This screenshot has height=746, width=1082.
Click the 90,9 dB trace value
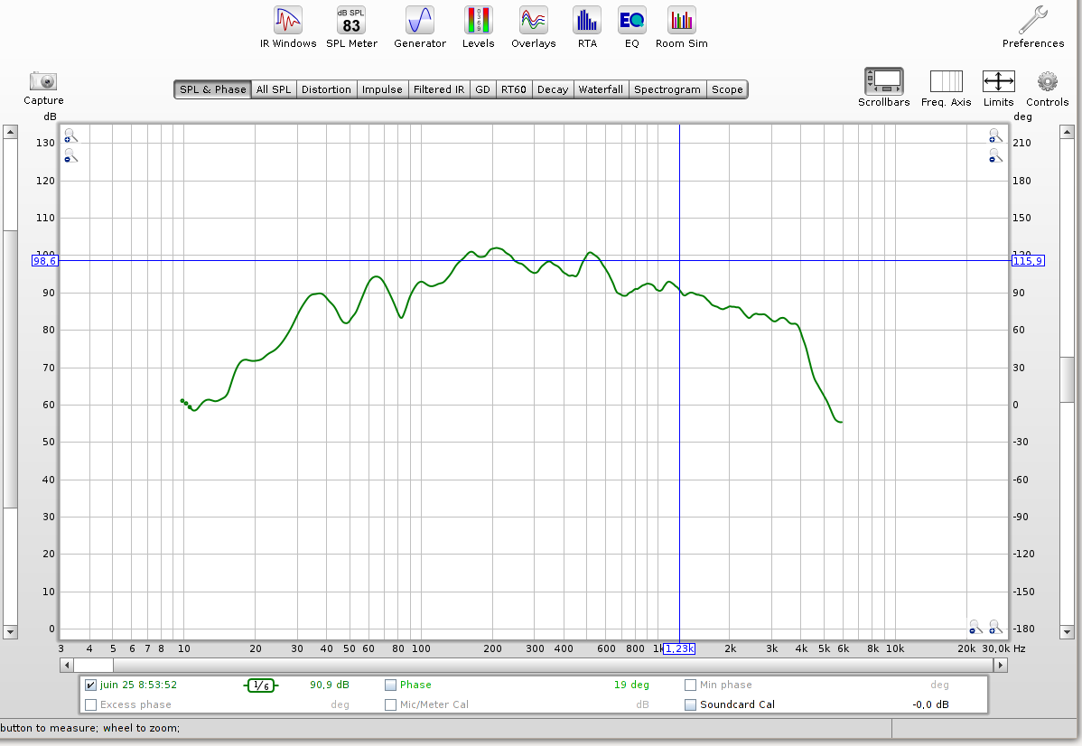coord(329,685)
